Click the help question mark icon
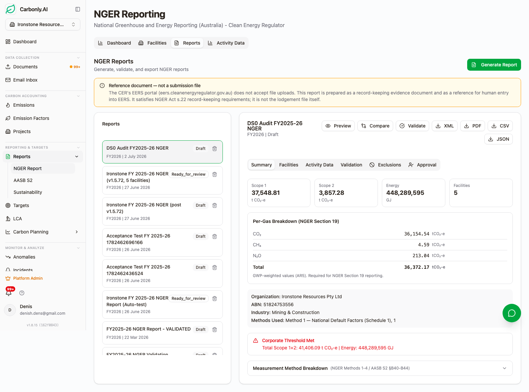The image size is (529, 392). point(22,293)
